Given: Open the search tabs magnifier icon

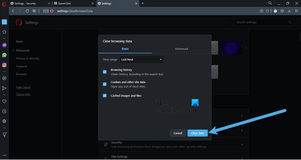Looking at the screenshot, I should click(270, 3).
